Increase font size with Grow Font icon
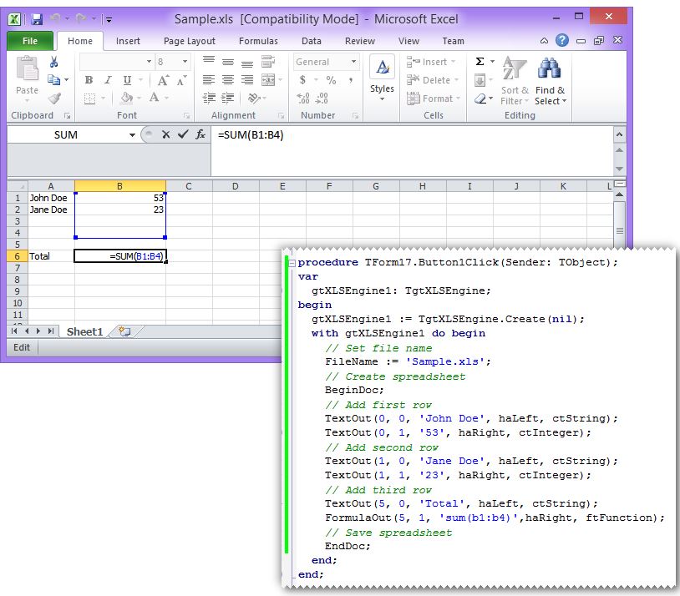This screenshot has width=680, height=596. tap(163, 80)
